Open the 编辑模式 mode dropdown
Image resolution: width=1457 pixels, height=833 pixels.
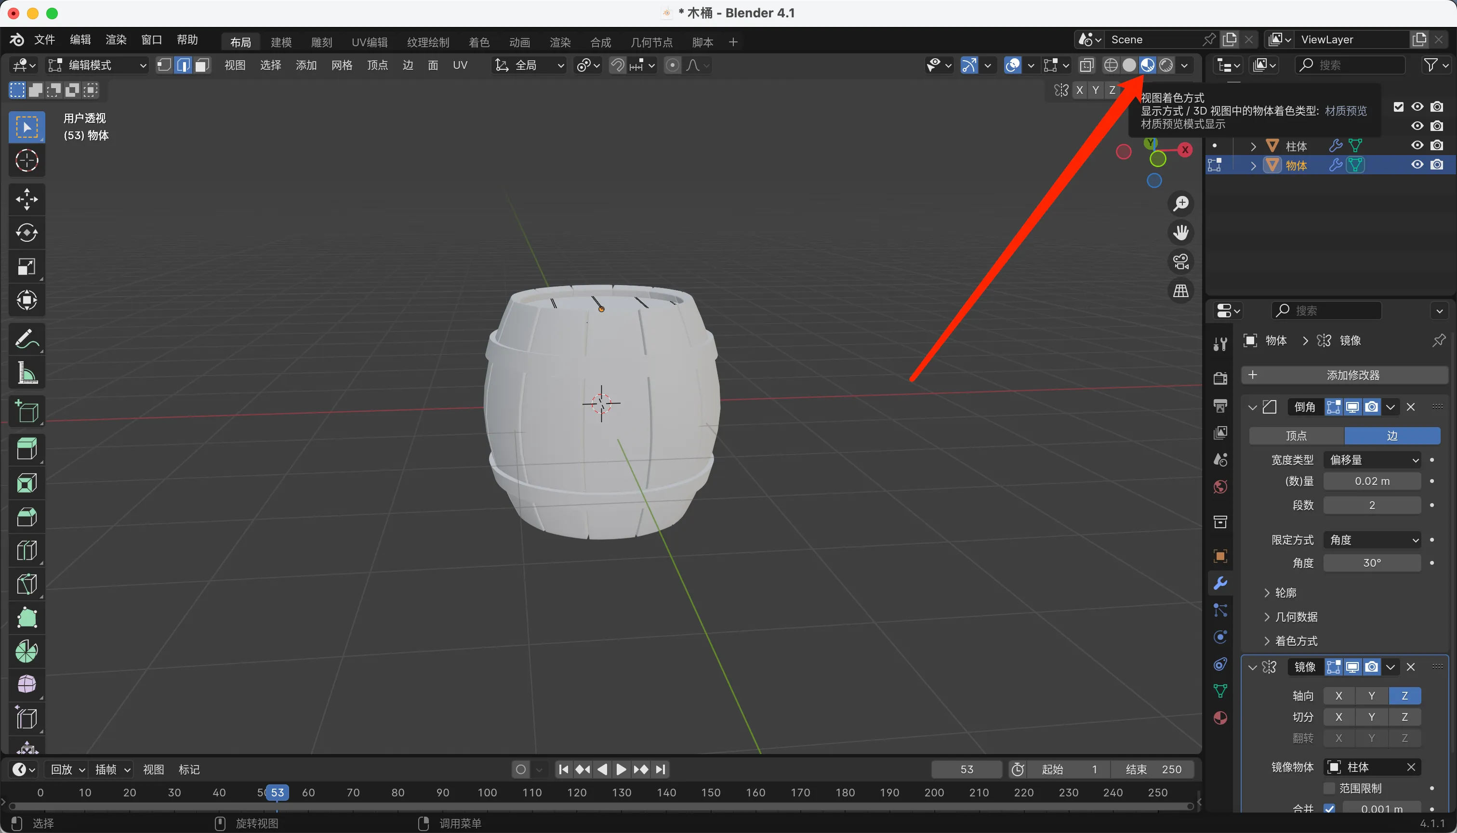(97, 65)
